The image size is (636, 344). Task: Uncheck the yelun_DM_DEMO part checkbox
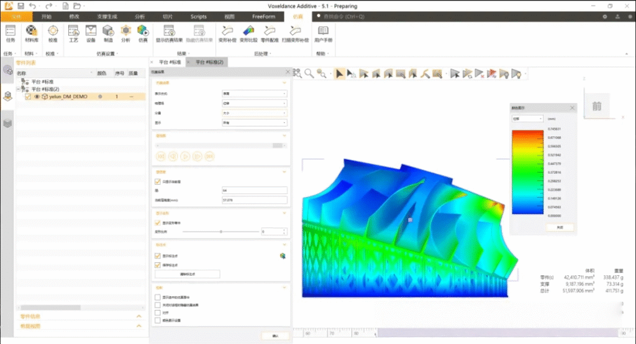coord(28,97)
